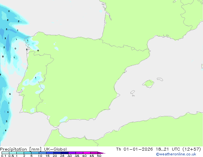This screenshot has width=203, height=157.
Task: Select the 35–40 mm legend color swatch
Action: (x=79, y=153)
